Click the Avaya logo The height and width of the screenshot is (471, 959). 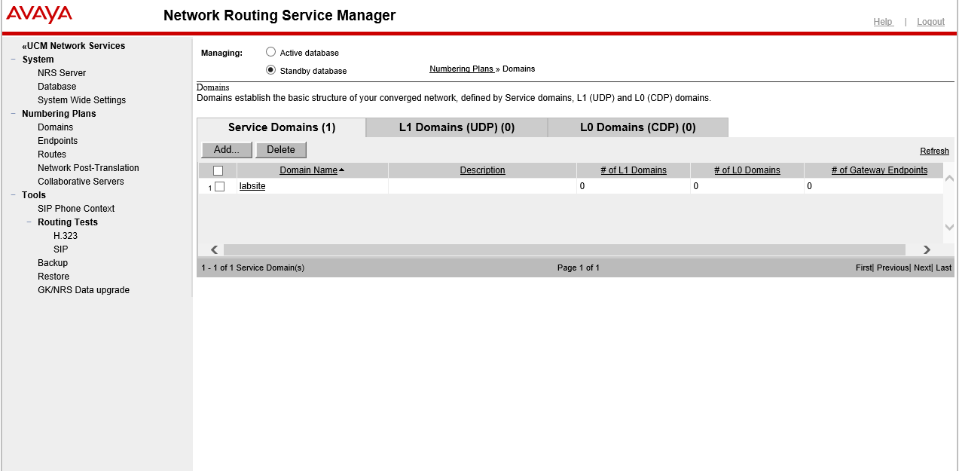point(39,14)
